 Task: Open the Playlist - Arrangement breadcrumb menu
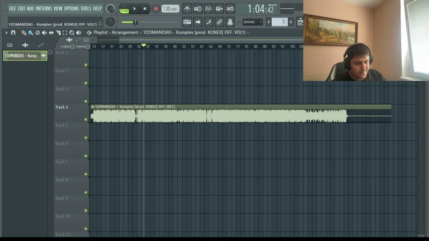click(116, 32)
